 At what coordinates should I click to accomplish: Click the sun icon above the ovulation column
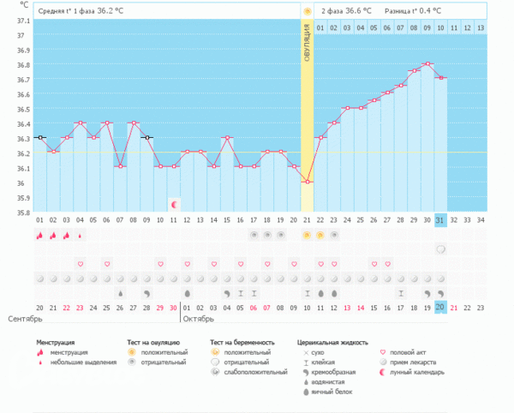(308, 11)
